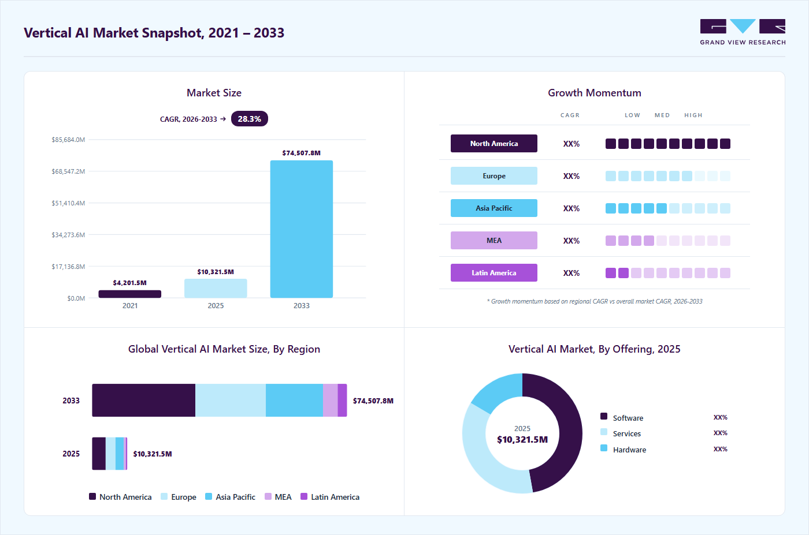Click the Latin America region button
This screenshot has width=809, height=535.
(494, 273)
